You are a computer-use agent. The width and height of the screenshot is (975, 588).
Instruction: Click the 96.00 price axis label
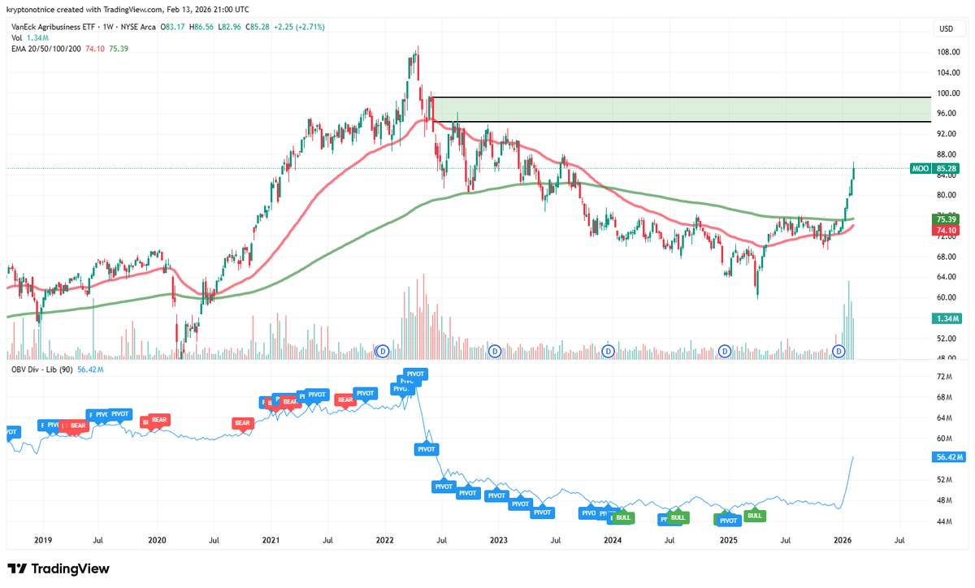coord(947,113)
